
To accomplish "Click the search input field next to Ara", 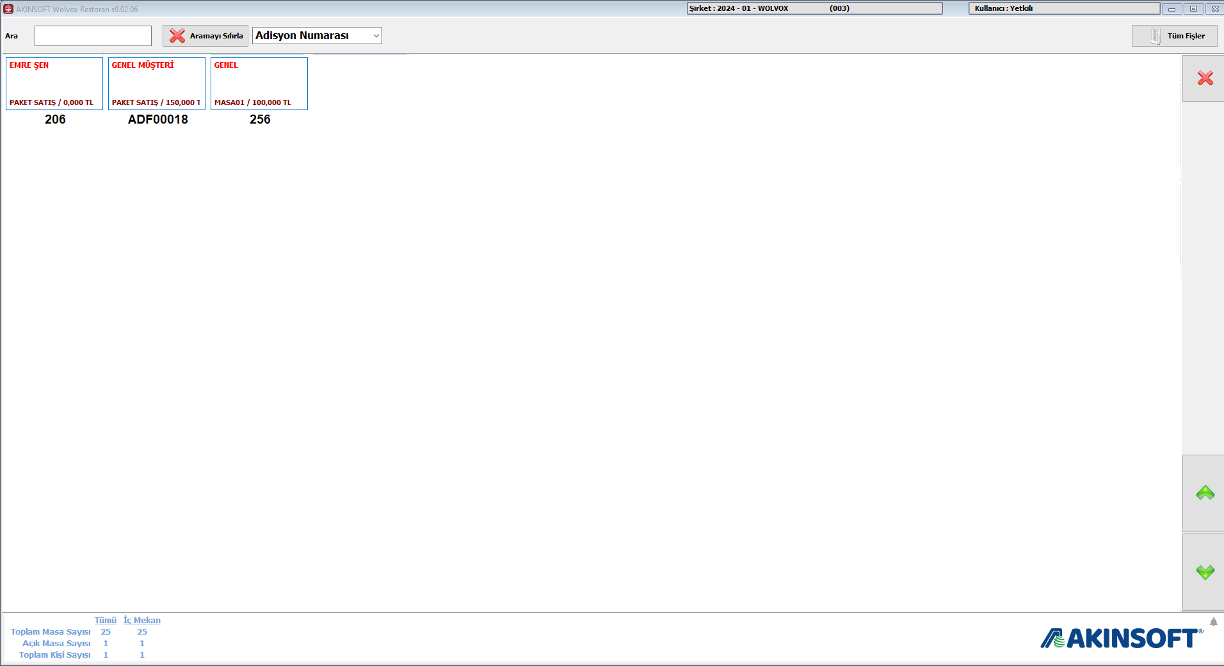I will 93,36.
